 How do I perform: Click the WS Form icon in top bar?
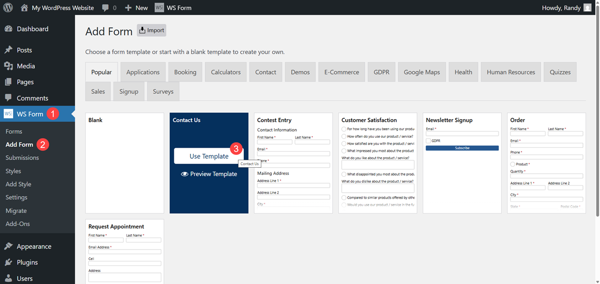(x=159, y=7)
